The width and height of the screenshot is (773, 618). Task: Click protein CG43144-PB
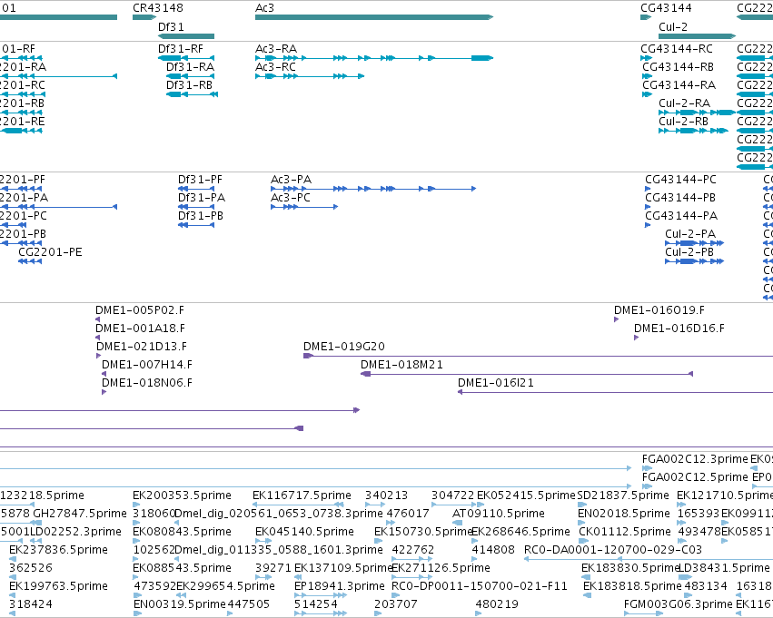click(648, 207)
